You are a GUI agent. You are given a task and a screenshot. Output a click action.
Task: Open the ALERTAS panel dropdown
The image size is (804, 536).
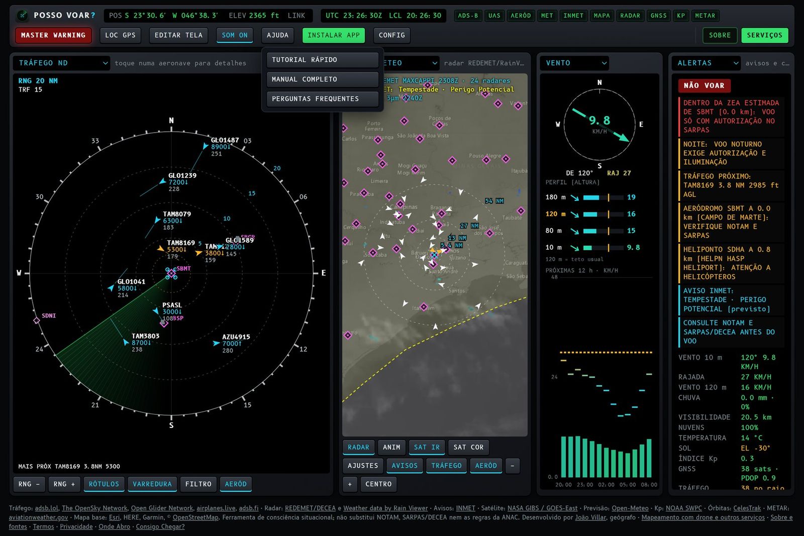[707, 63]
